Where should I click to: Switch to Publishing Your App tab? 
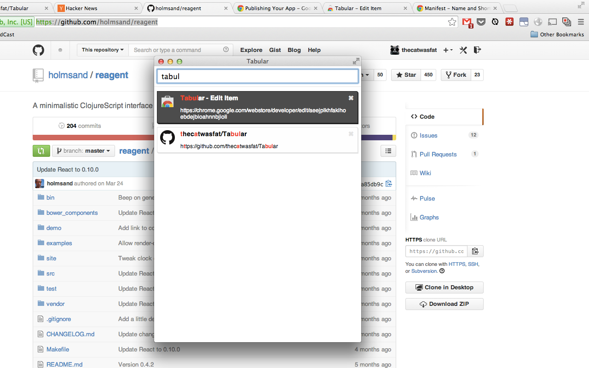click(277, 8)
